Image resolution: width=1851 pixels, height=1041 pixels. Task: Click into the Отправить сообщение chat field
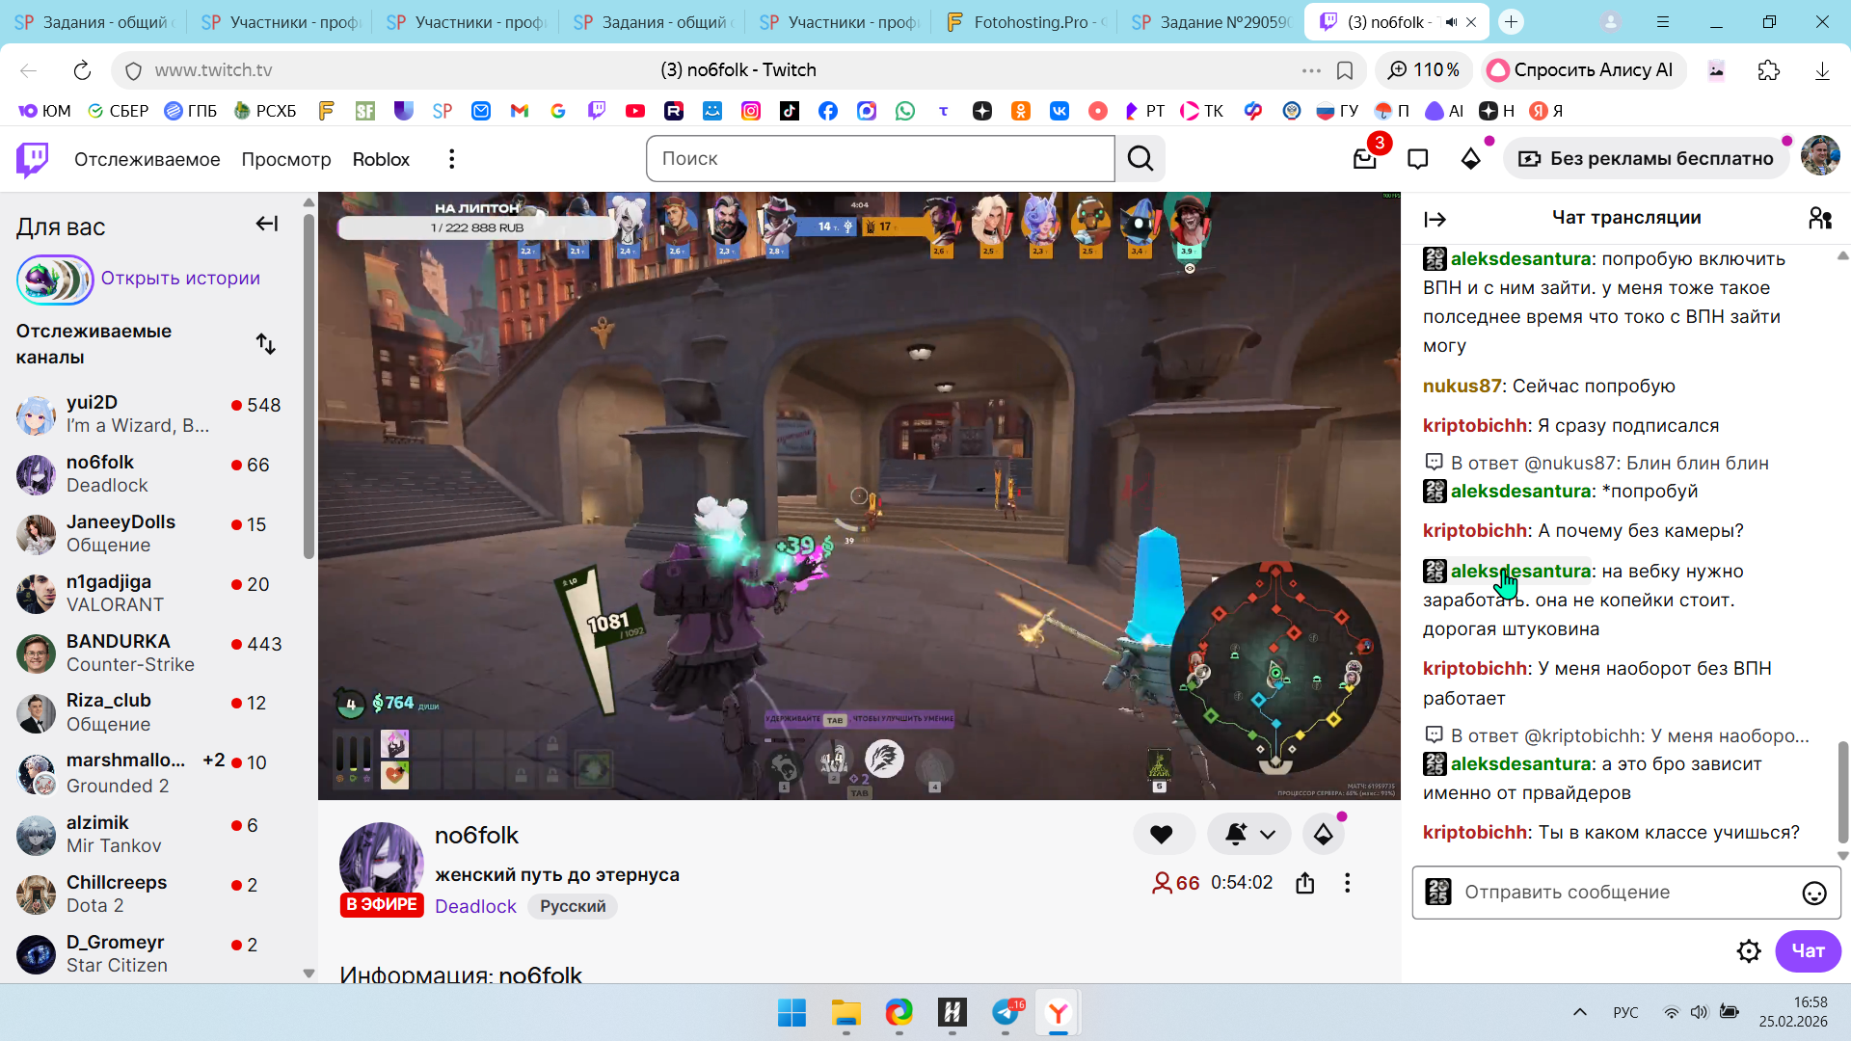[x=1620, y=893]
